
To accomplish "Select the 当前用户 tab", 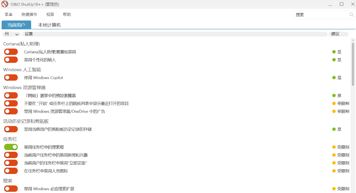I will click(16, 24).
